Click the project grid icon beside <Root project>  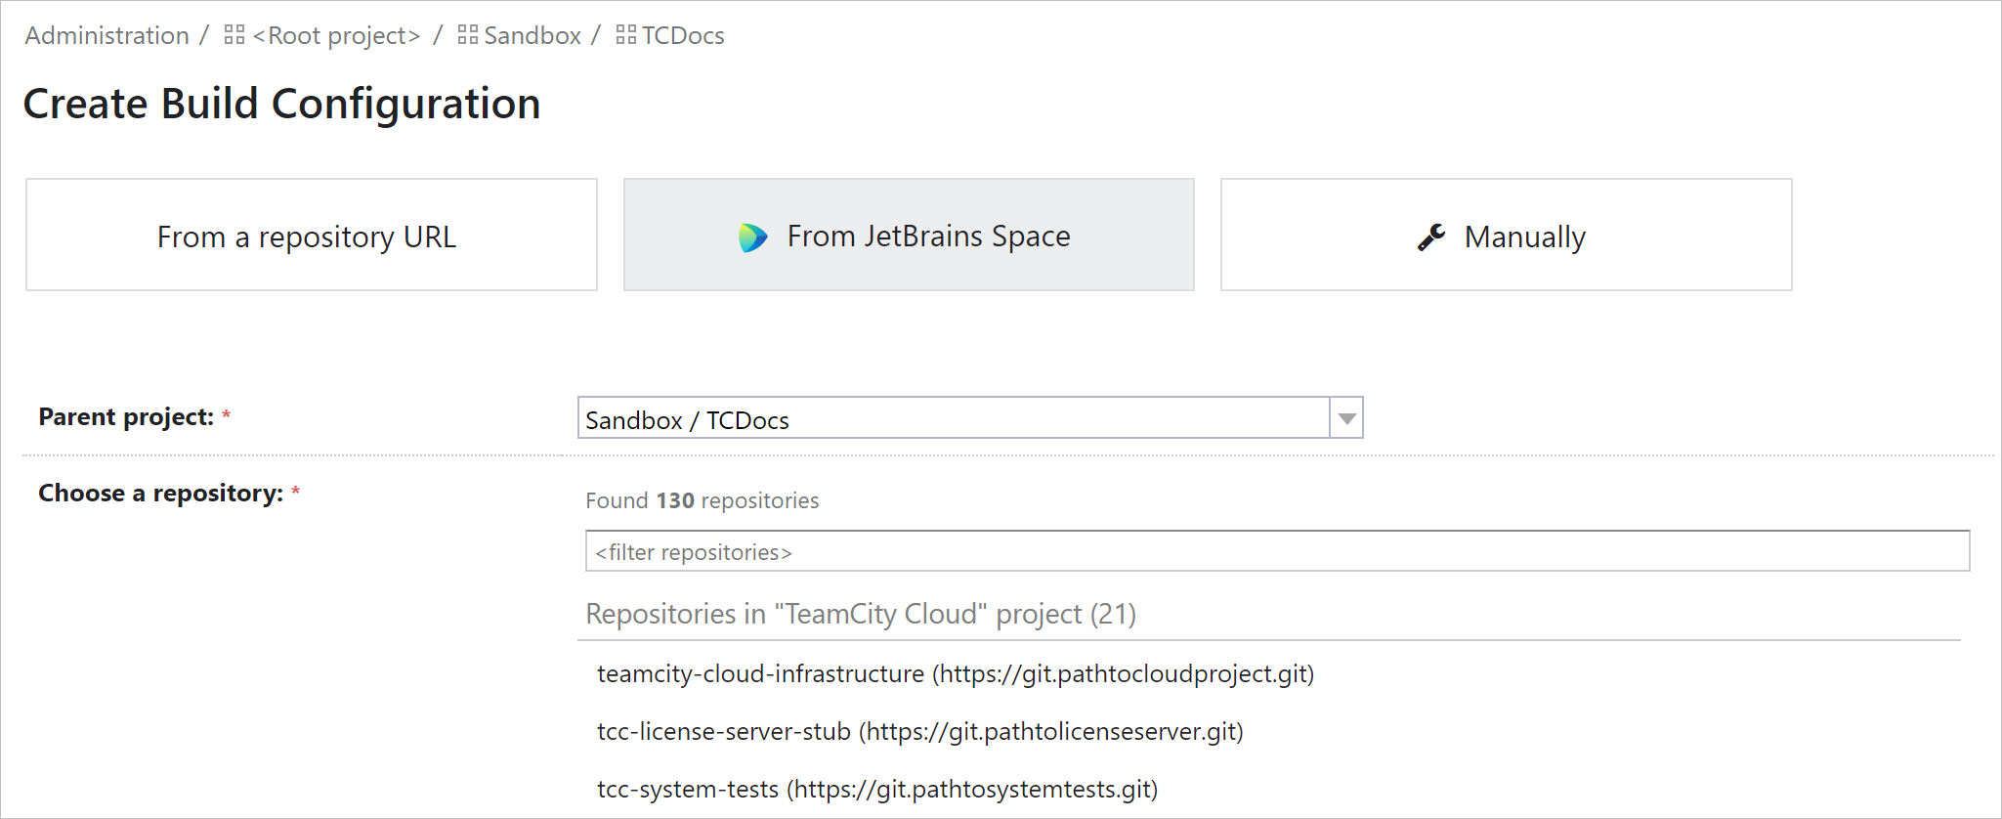233,33
